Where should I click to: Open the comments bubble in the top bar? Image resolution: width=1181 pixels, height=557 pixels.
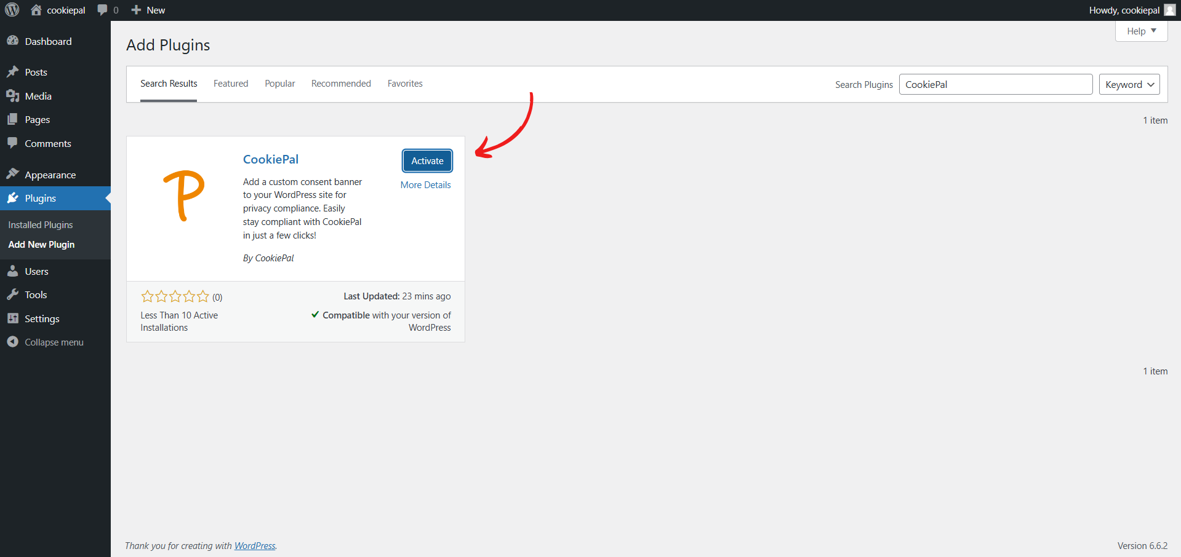pos(102,10)
